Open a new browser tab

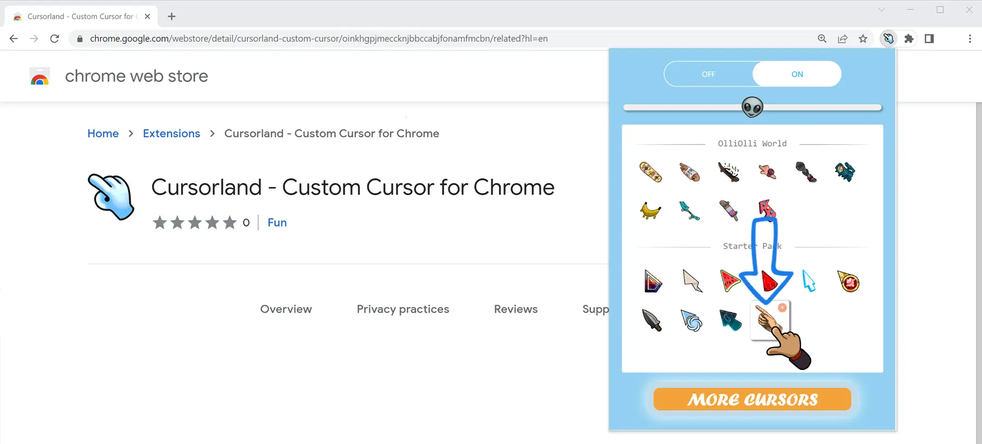click(x=172, y=16)
